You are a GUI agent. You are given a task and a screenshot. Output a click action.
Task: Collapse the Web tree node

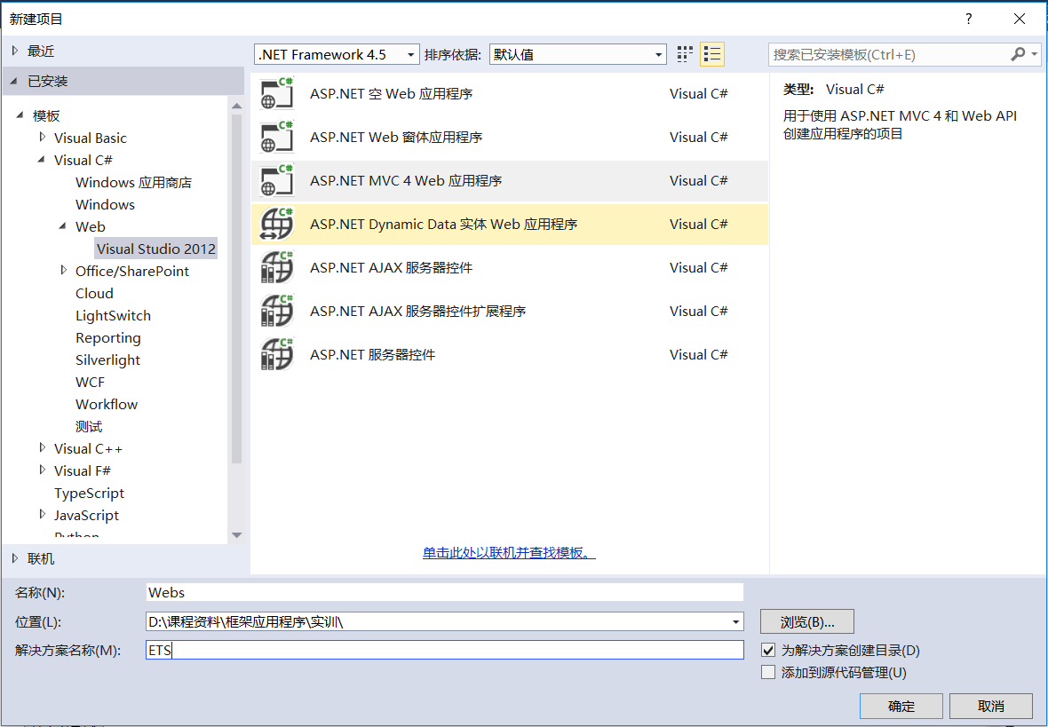tap(63, 225)
